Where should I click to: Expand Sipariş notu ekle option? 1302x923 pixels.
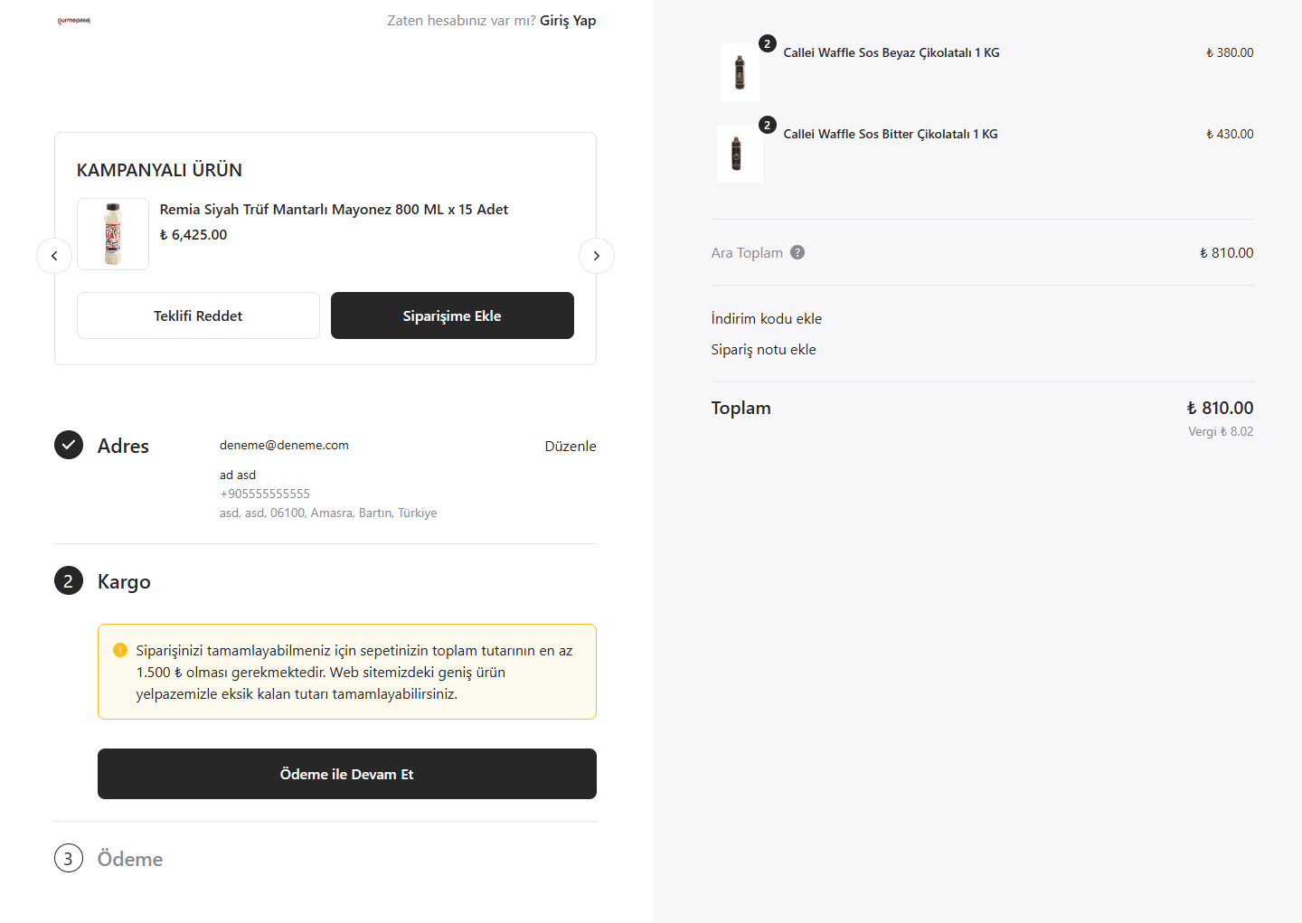point(764,350)
